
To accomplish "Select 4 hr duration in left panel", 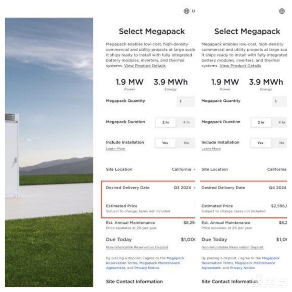I will (186, 122).
